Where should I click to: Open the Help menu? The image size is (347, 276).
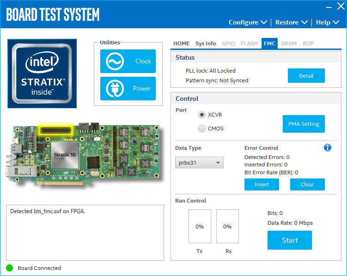[327, 22]
